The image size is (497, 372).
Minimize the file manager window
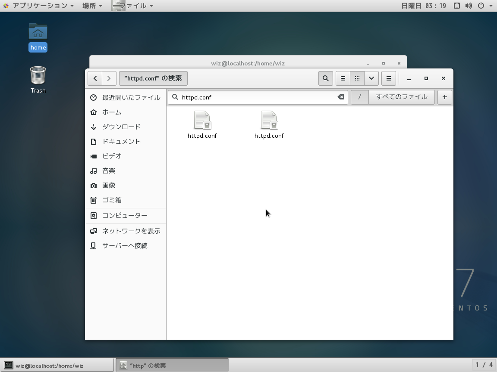tap(409, 78)
